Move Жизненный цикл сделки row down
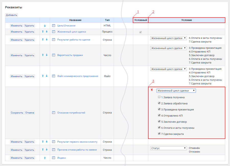This screenshot has width=230, height=166. (47, 31)
